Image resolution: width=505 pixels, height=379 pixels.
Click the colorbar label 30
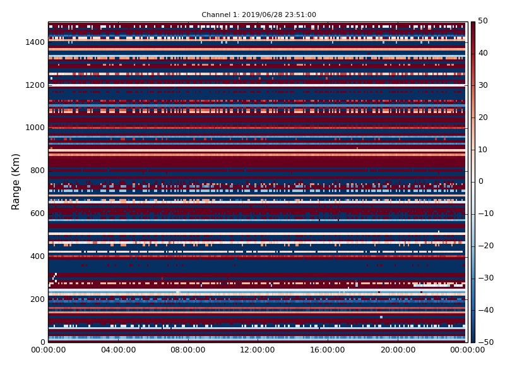coord(483,85)
